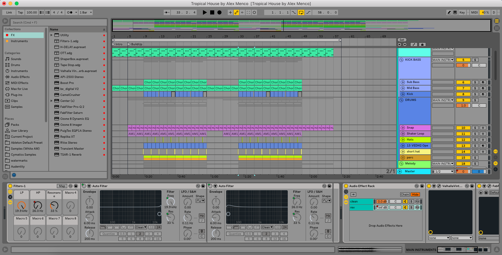Click the MIDI Arrangement Overdub plus icon
Screen dimensions: 502x255
click(x=230, y=13)
